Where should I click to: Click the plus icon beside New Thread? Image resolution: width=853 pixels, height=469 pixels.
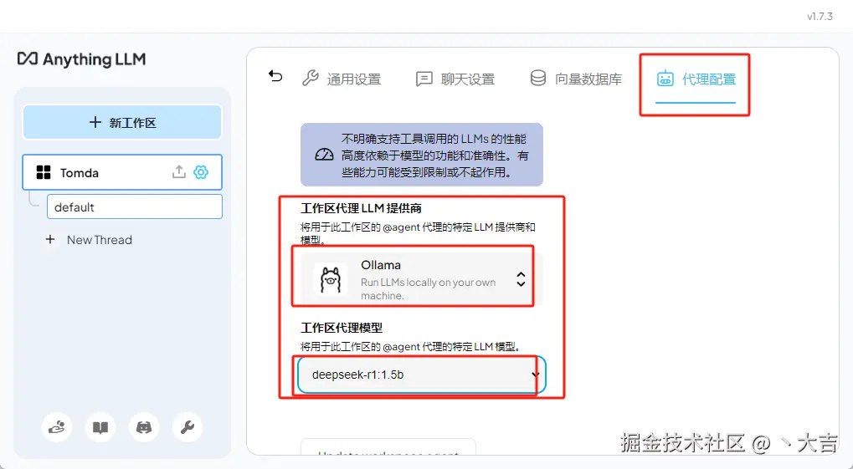[50, 239]
